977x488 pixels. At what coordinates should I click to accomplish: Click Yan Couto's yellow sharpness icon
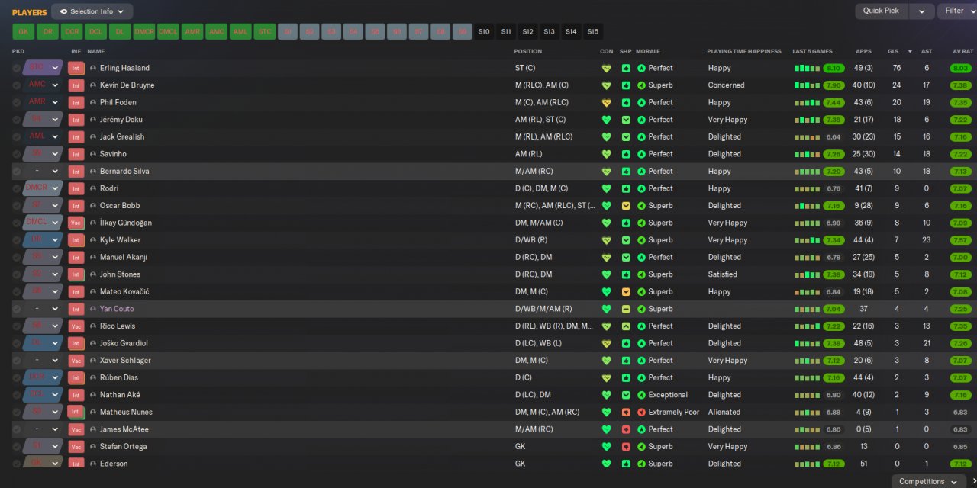(626, 309)
